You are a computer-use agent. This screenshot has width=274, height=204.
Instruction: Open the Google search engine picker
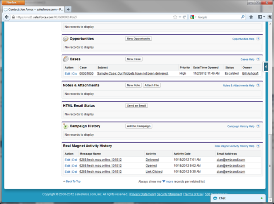pos(193,17)
